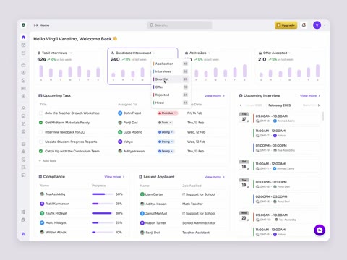
Task: Click the Wed 20 calendar date icon
Action: (244, 216)
